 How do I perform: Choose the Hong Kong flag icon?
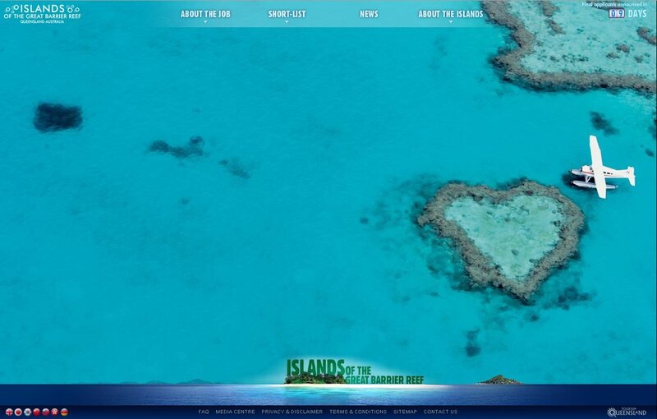click(x=55, y=412)
